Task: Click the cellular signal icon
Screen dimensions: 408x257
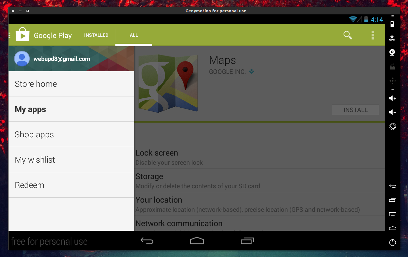Action: pyautogui.click(x=360, y=19)
